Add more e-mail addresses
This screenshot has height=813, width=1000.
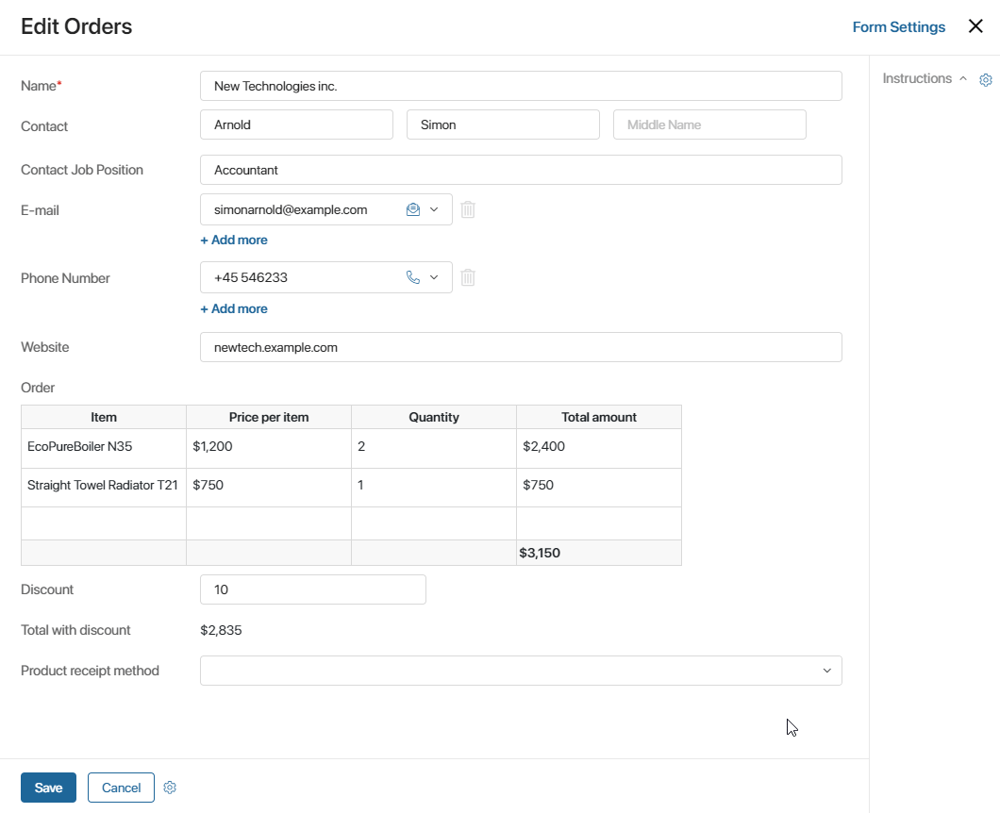(x=234, y=240)
